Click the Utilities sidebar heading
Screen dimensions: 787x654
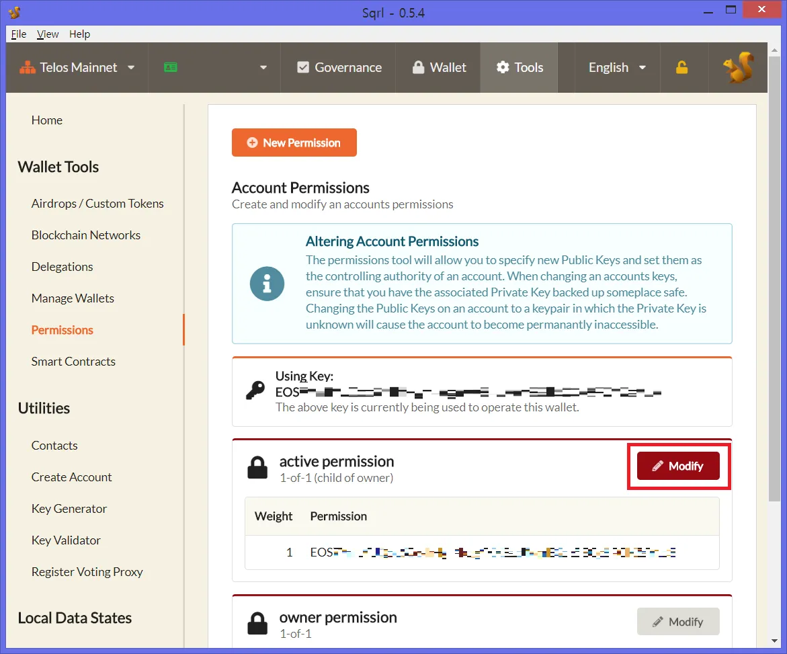pos(44,408)
